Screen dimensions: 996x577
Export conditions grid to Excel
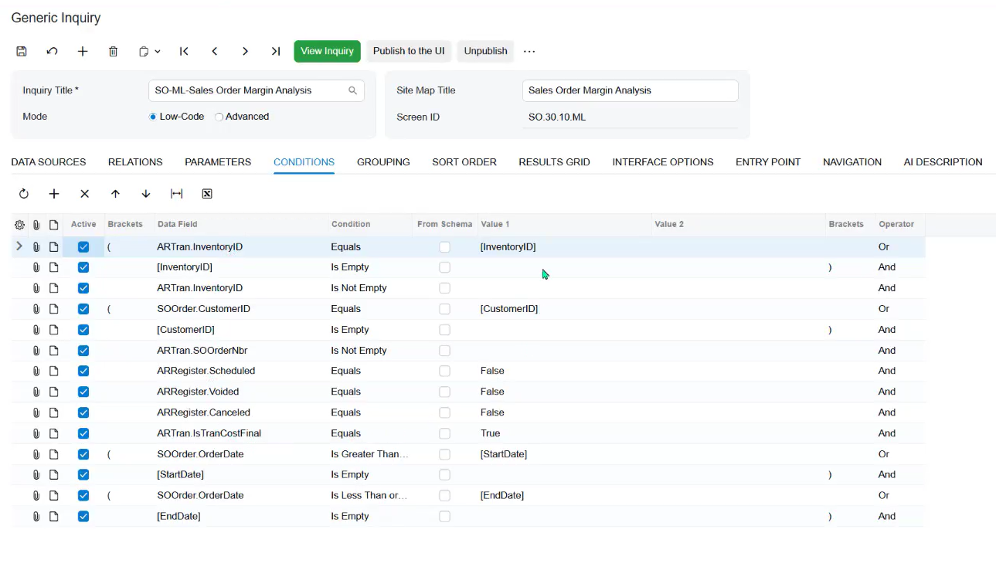point(207,194)
